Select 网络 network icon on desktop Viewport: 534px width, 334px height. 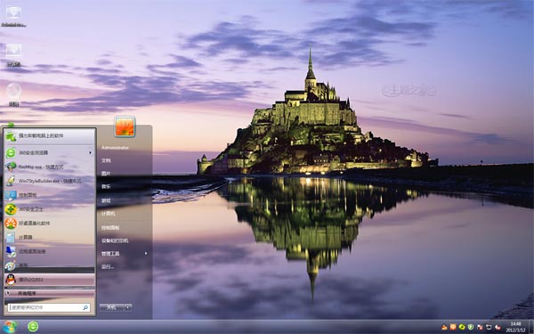[x=13, y=94]
